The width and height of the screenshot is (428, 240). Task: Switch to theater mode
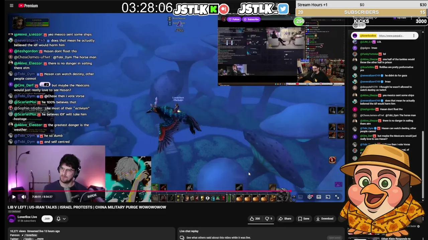319,197
